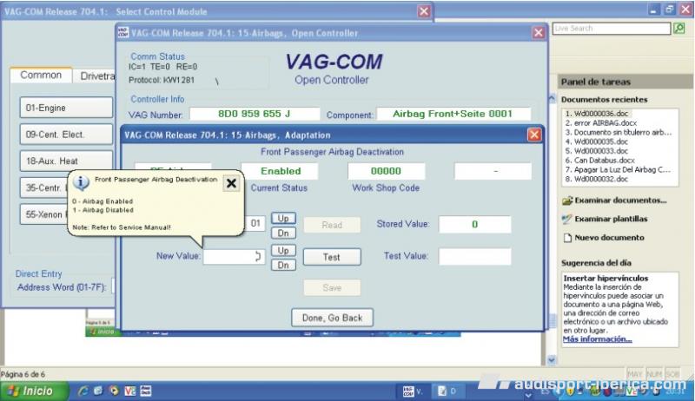The image size is (695, 401).
Task: Click the 01-Engine module button
Action: [x=66, y=108]
